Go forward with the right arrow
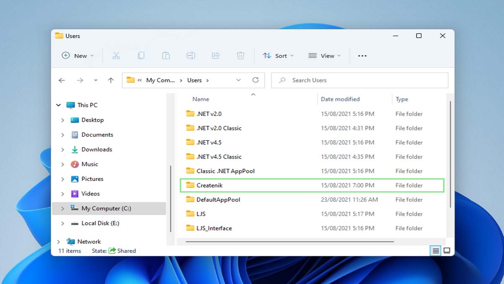Viewport: 504px width, 284px height. (x=80, y=80)
